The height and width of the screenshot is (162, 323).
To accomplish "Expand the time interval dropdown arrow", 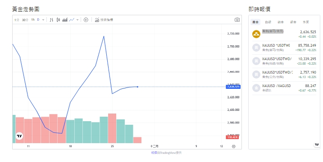I will pos(43,20).
